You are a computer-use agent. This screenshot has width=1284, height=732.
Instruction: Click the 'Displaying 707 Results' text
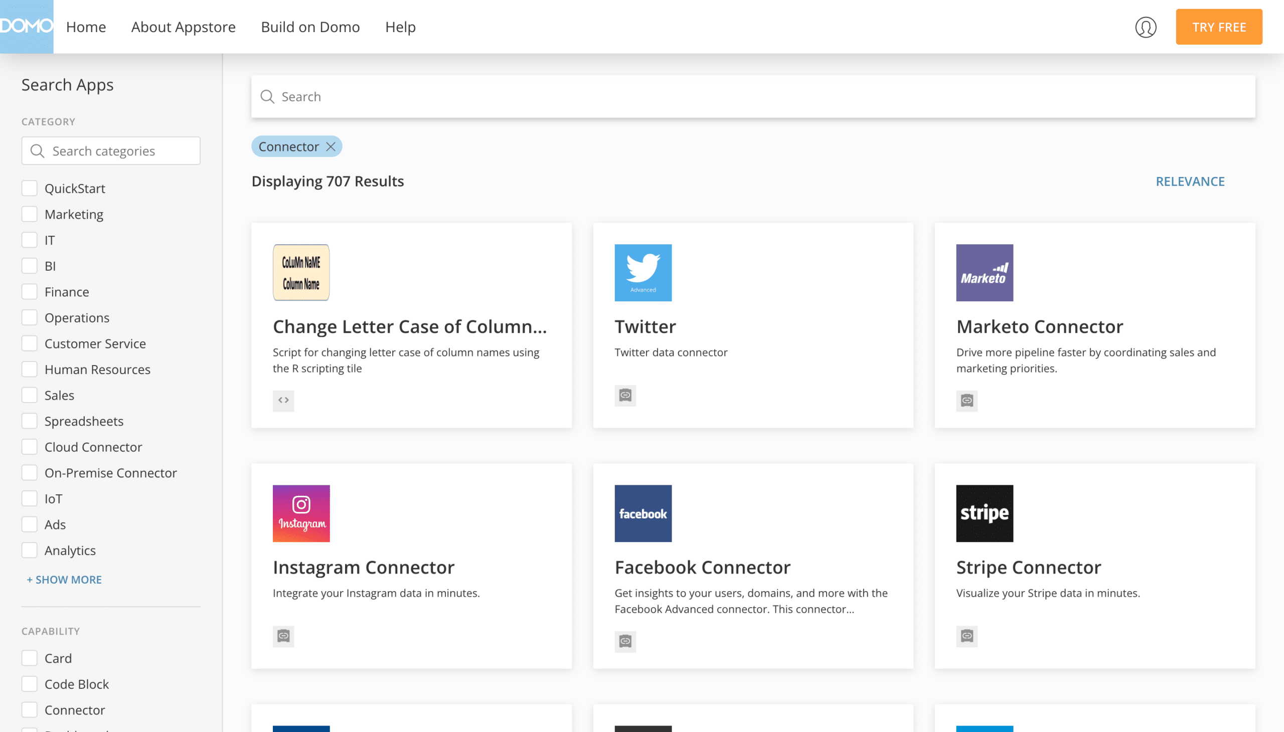click(x=328, y=181)
